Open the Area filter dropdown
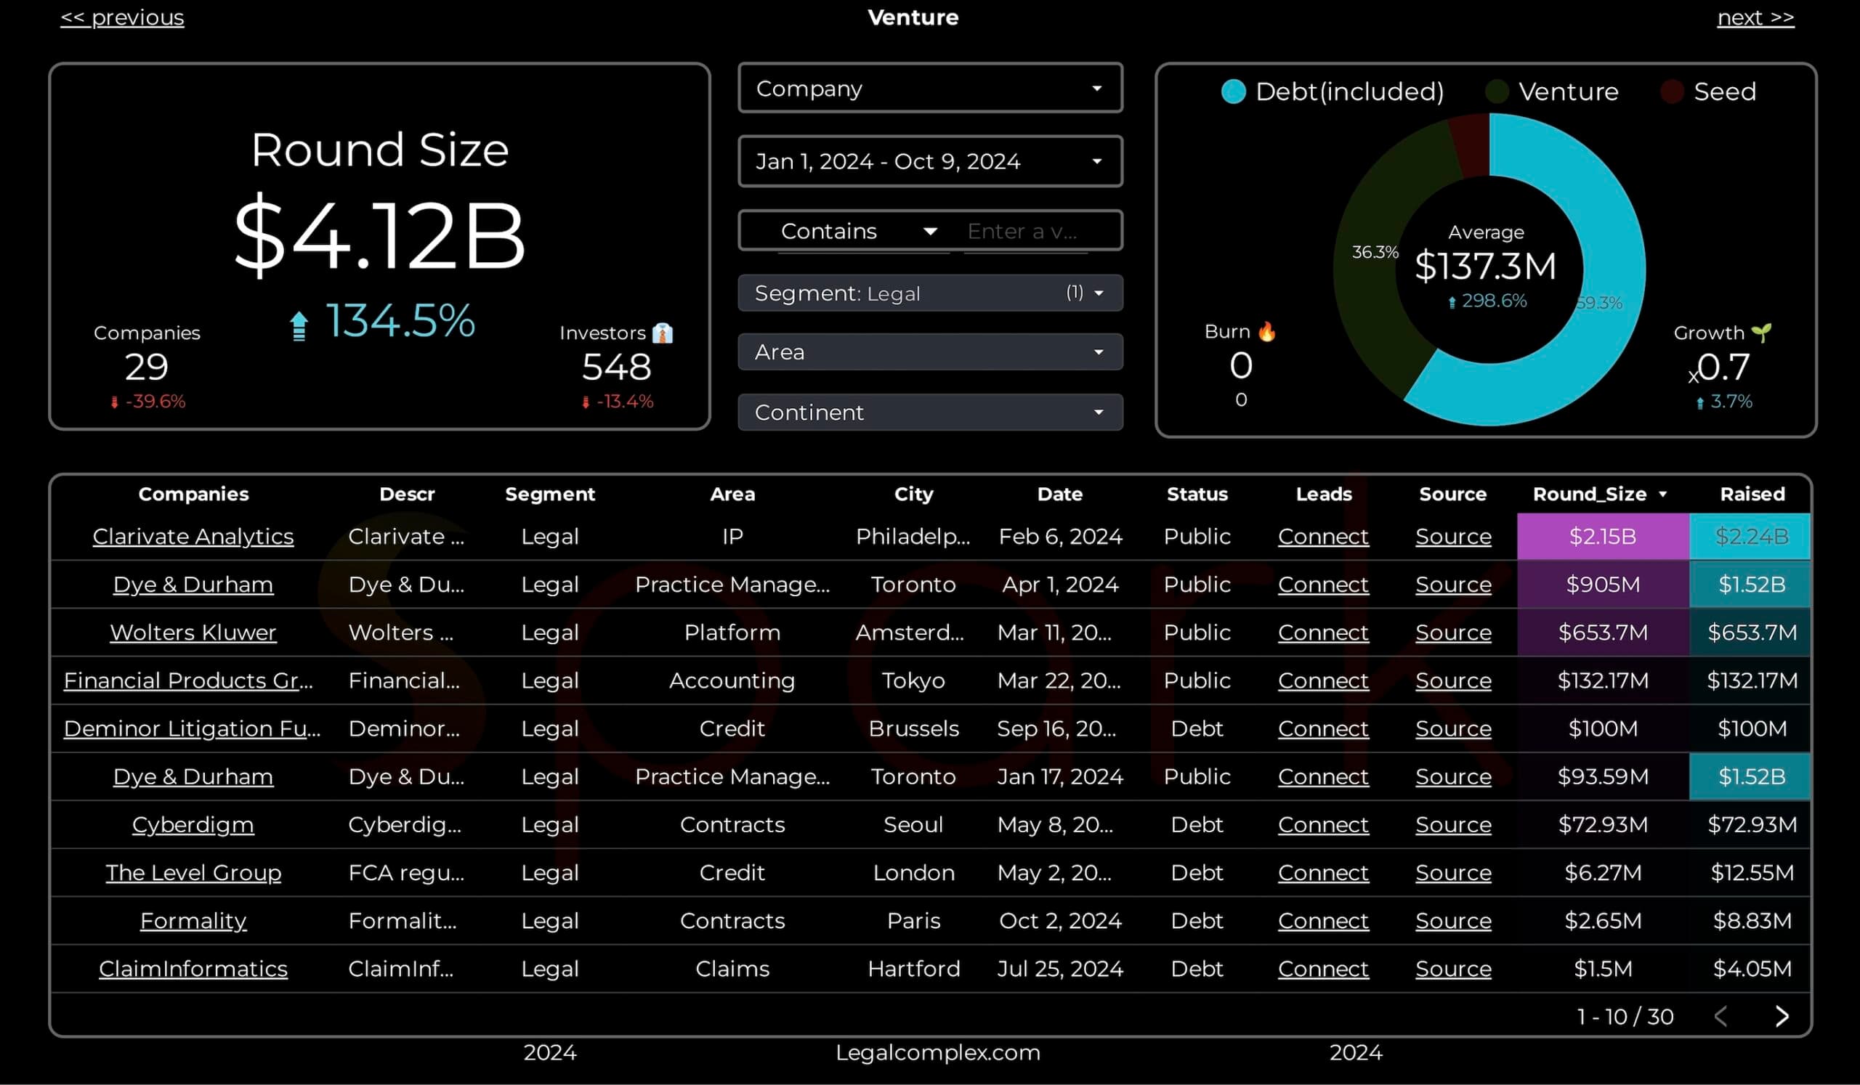 coord(929,351)
